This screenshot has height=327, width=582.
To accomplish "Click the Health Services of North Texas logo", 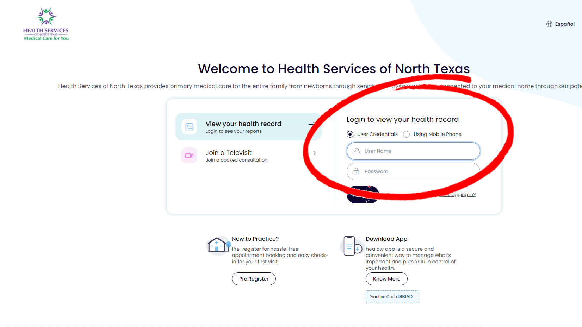I will (45, 23).
